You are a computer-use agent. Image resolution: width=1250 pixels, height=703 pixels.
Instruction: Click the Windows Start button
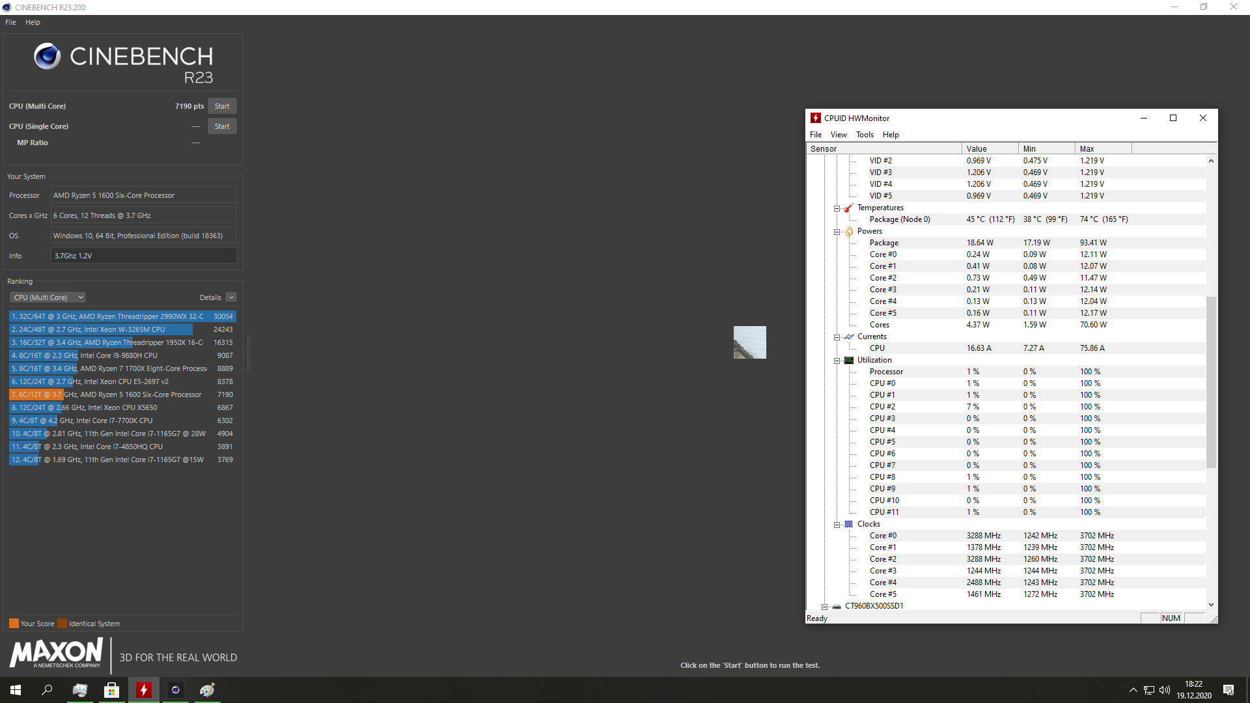point(16,690)
